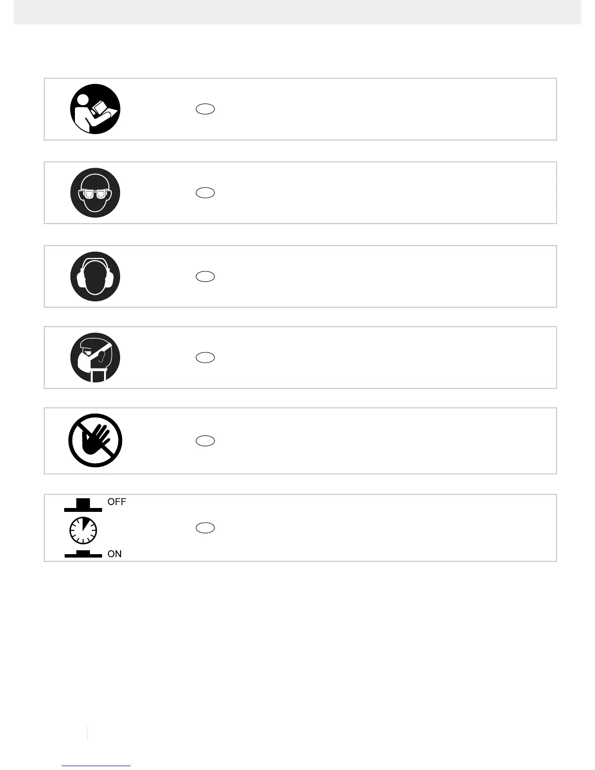Image resolution: width=595 pixels, height=770 pixels.
Task: Click the ear protection headphones symbol
Action: pos(95,276)
